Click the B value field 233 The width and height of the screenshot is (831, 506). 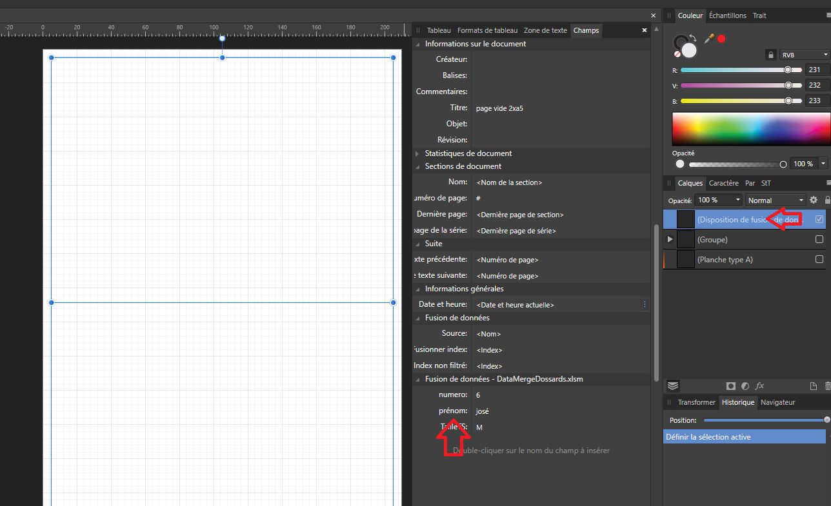[x=817, y=101]
